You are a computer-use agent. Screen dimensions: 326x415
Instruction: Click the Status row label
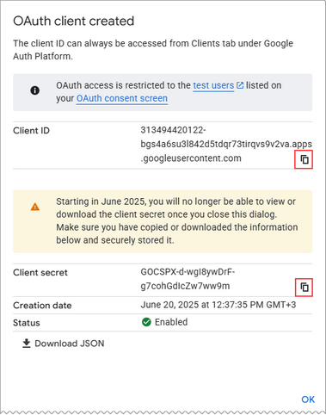[27, 323]
